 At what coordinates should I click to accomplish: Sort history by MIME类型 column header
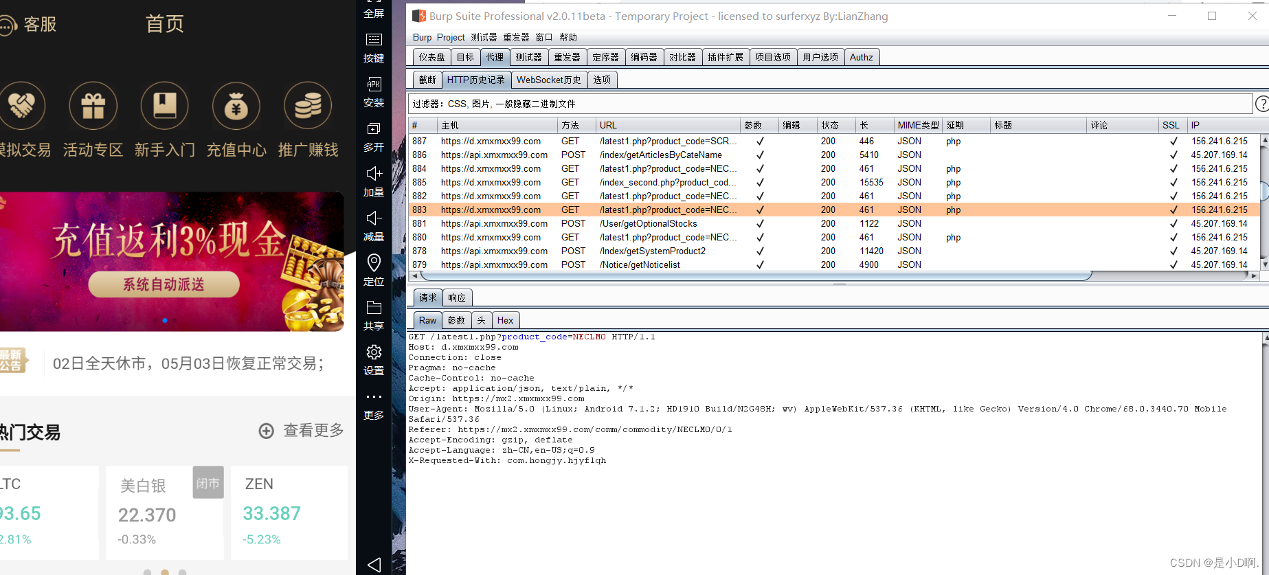[917, 125]
